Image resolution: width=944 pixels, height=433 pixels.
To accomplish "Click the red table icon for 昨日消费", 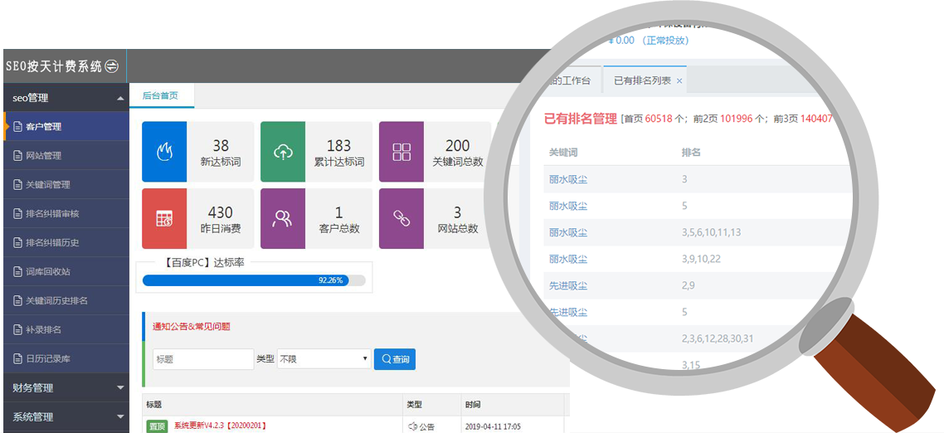I will tap(164, 218).
